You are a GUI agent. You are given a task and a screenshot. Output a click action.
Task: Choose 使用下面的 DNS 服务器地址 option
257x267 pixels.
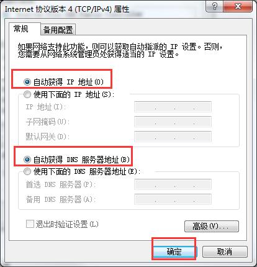click(x=27, y=171)
